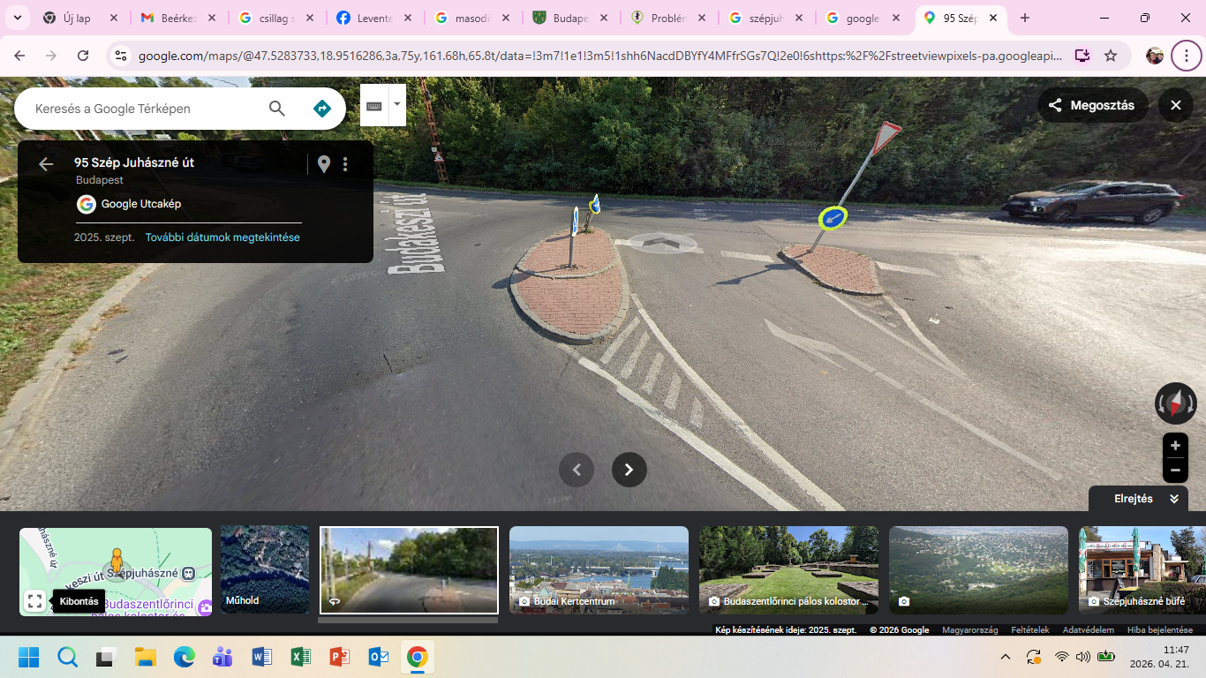Viewport: 1206px width, 678px height.
Task: Open the three-dot more options menu
Action: tap(345, 164)
